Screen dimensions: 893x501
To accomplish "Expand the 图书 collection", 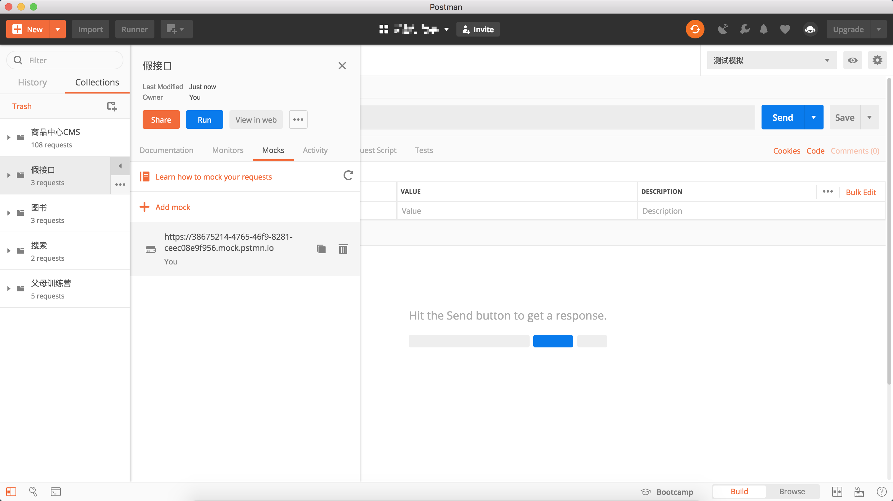I will coord(9,213).
